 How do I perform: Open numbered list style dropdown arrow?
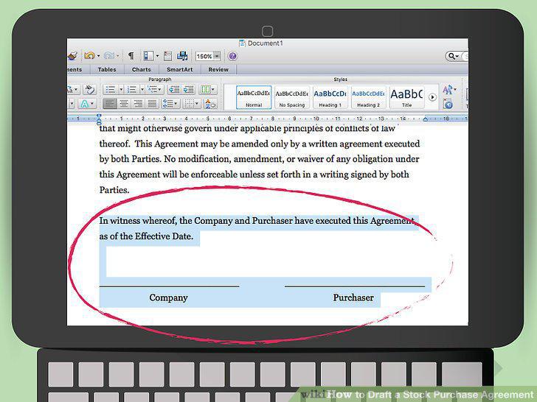(142, 90)
